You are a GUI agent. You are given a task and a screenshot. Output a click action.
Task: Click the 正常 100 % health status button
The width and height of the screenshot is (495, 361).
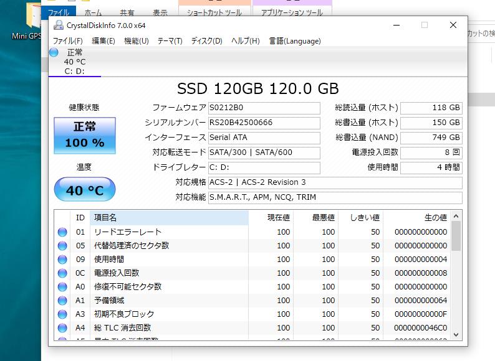[85, 136]
